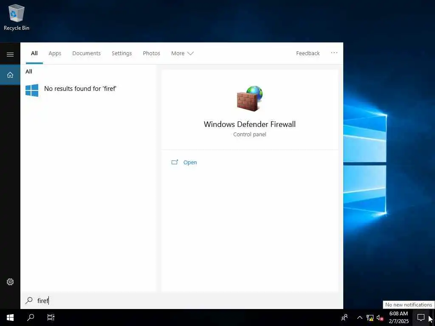Open Windows Defender Firewall via Open link
This screenshot has height=326, width=435.
pyautogui.click(x=190, y=163)
